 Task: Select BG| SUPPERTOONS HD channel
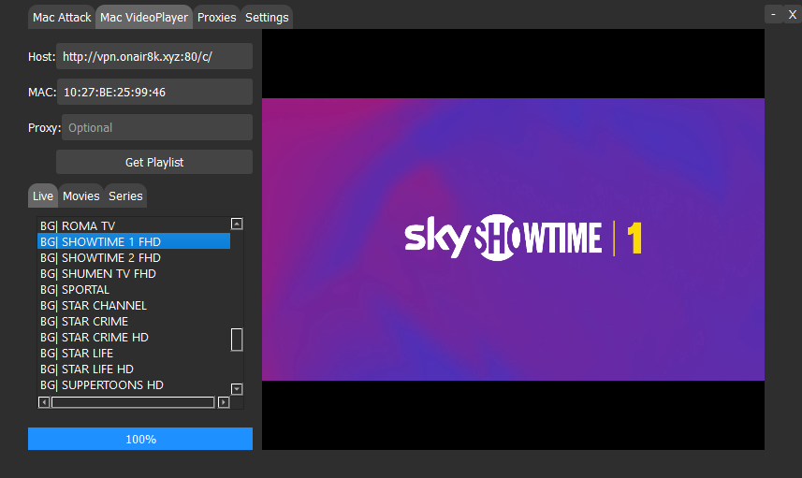coord(134,384)
